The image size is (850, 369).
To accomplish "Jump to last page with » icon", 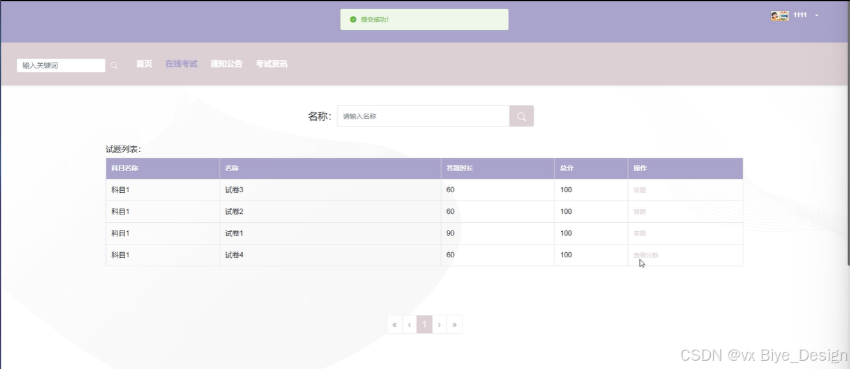I will pyautogui.click(x=454, y=324).
